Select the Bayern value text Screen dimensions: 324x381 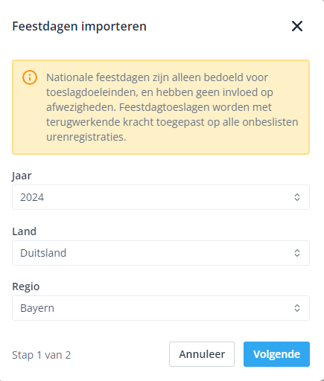(37, 308)
